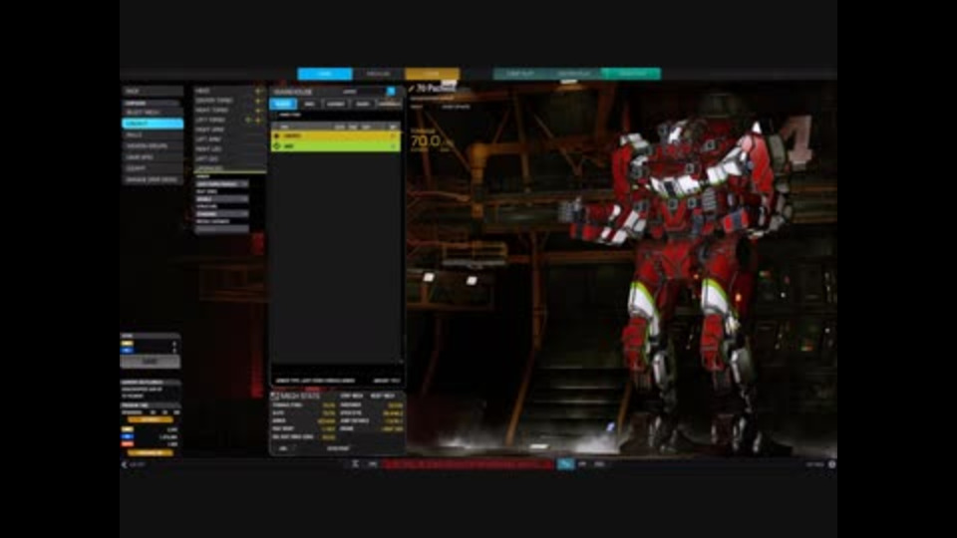The height and width of the screenshot is (538, 957).
Task: Open the Comp Play tab
Action: click(x=520, y=74)
